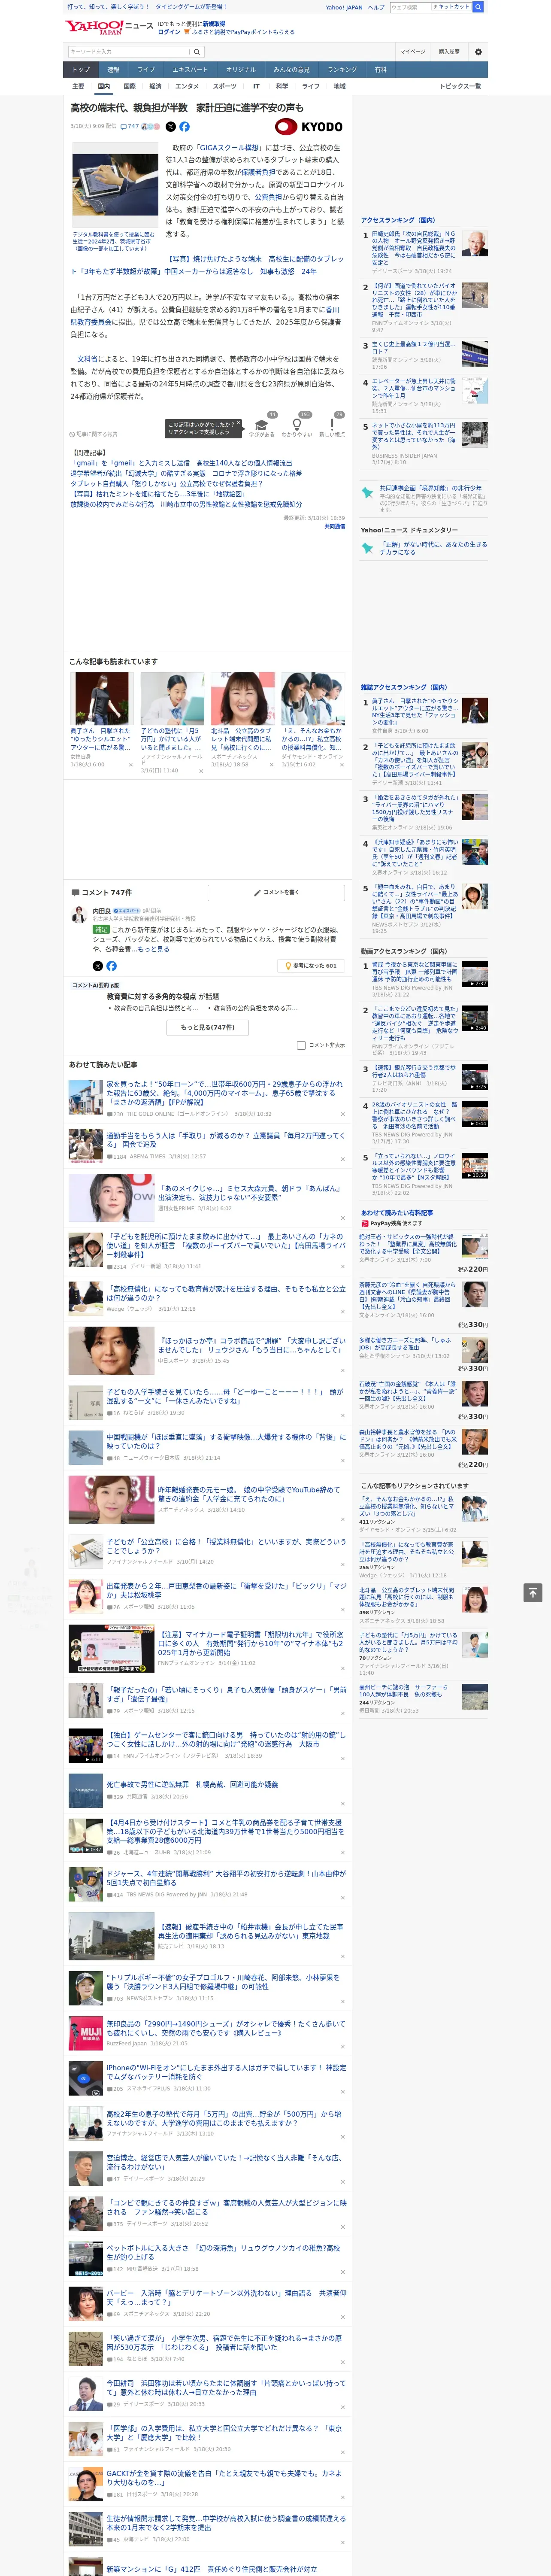Viewport: 551px width, 2576px height.
Task: Switch to the 国際 category
Action: pyautogui.click(x=129, y=86)
